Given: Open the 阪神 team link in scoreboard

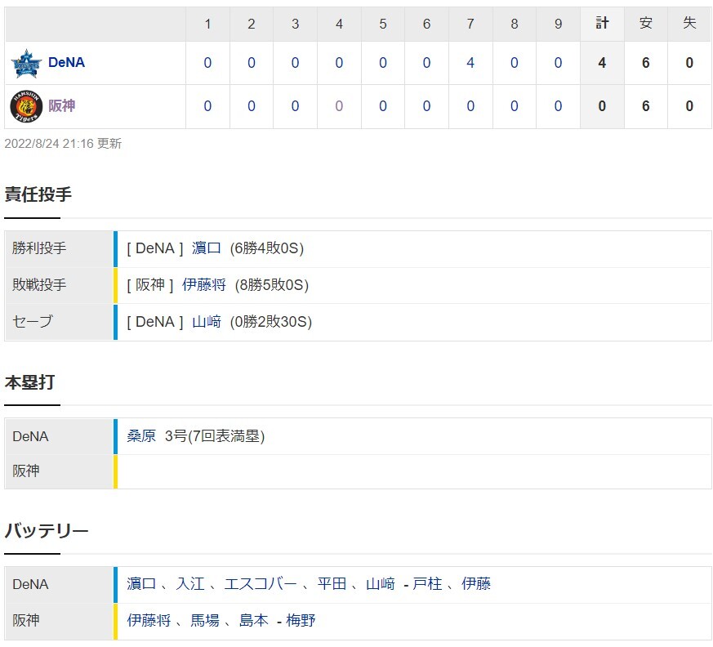Looking at the screenshot, I should pyautogui.click(x=62, y=106).
